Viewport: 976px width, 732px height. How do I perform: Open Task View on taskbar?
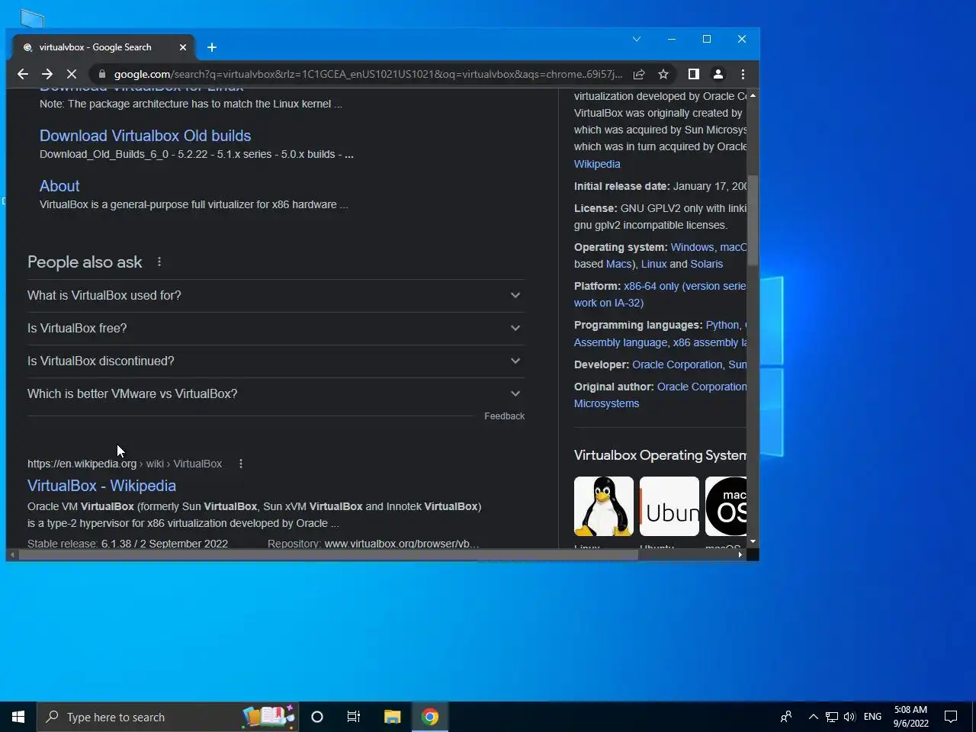354,717
